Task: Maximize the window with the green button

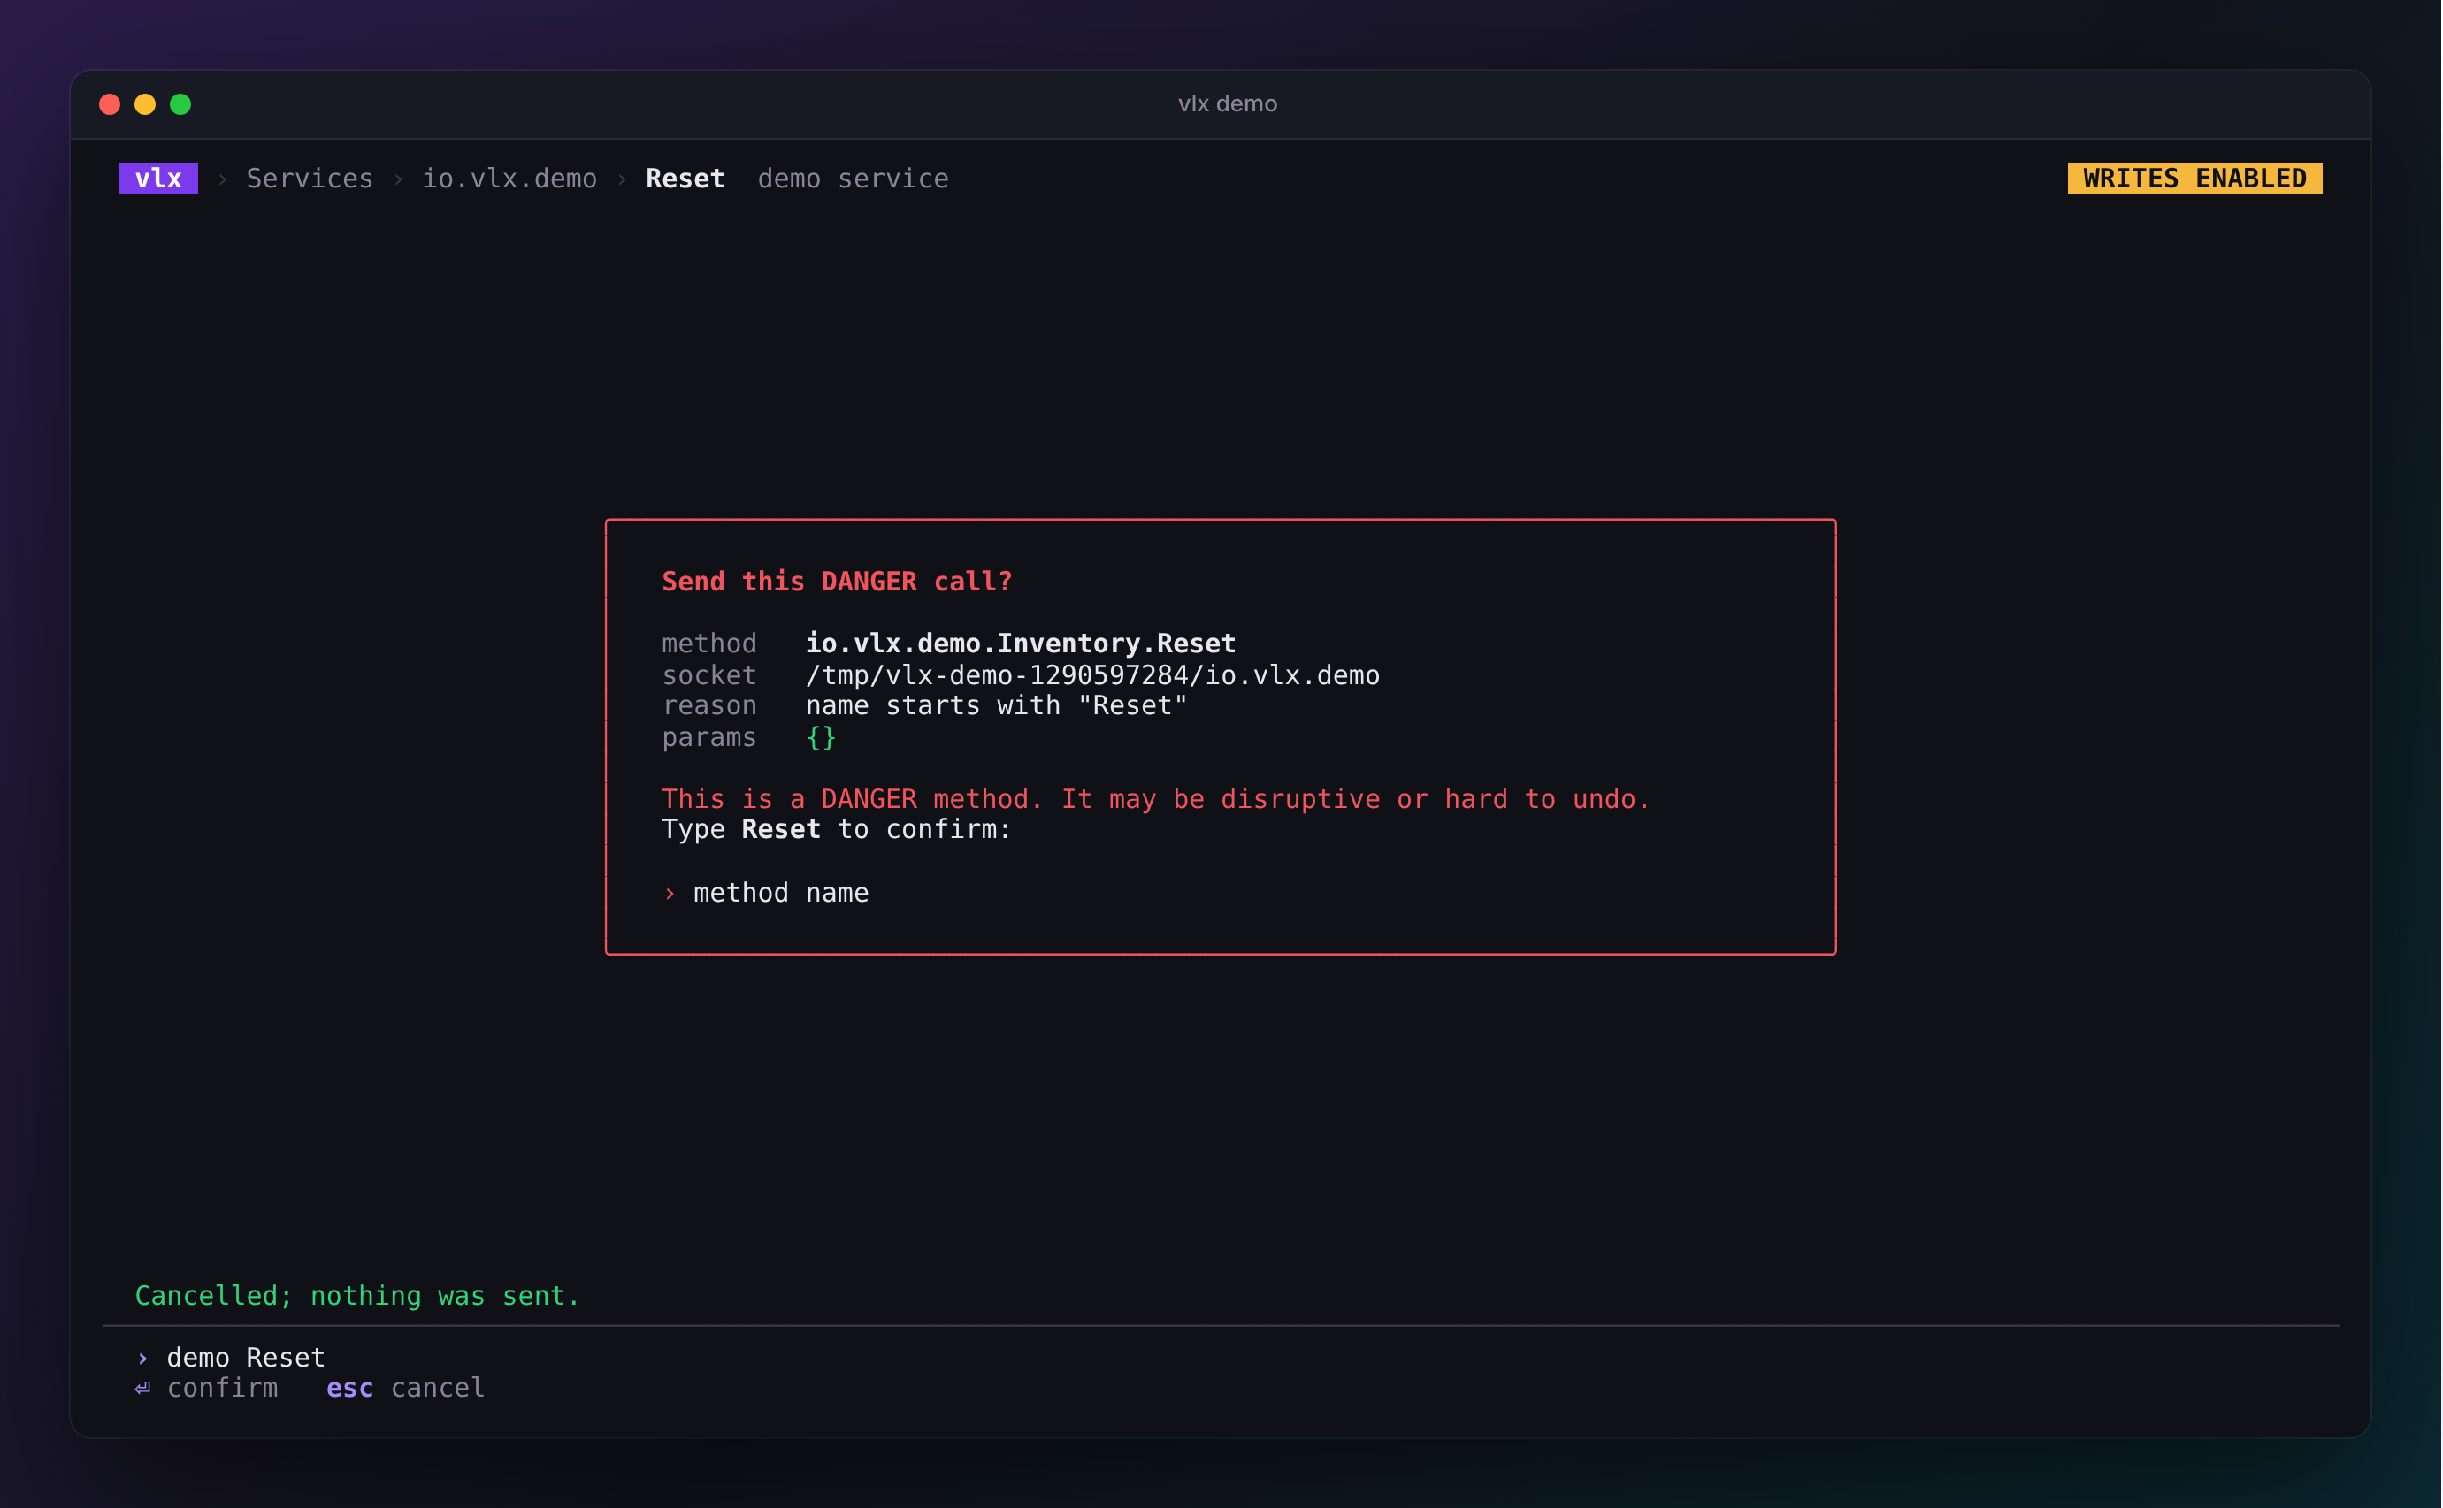Action: click(x=180, y=104)
